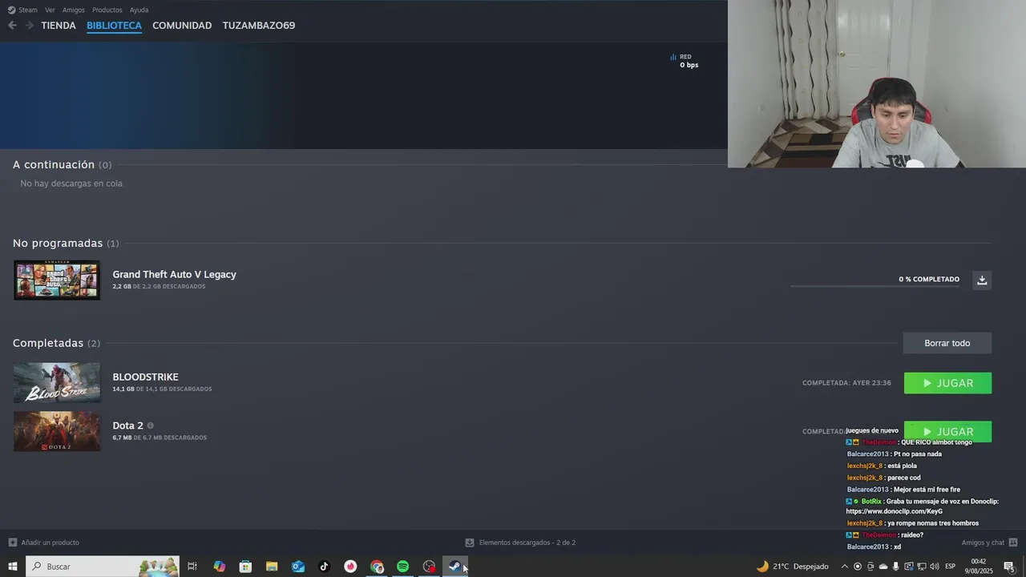
Task: Switch to Chrome in the taskbar
Action: click(x=377, y=567)
